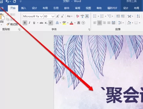Open the 帮助 ribbon tab
Screen dimensions: 143x109
tap(99, 8)
